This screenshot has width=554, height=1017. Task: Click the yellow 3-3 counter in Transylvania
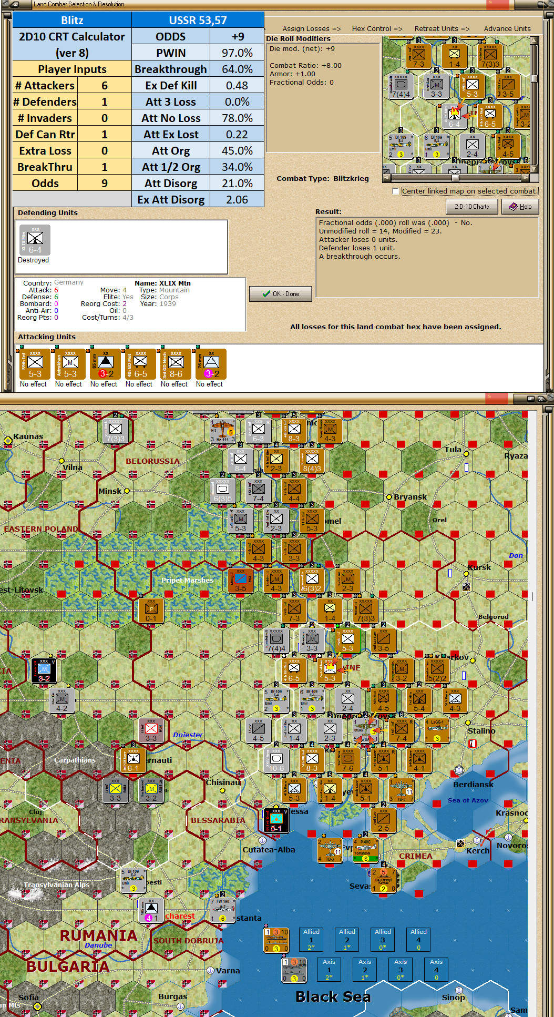point(115,790)
